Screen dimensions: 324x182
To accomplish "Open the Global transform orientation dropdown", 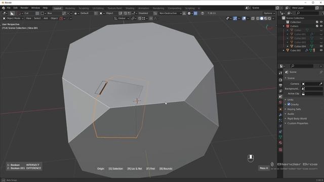I will [x=121, y=18].
